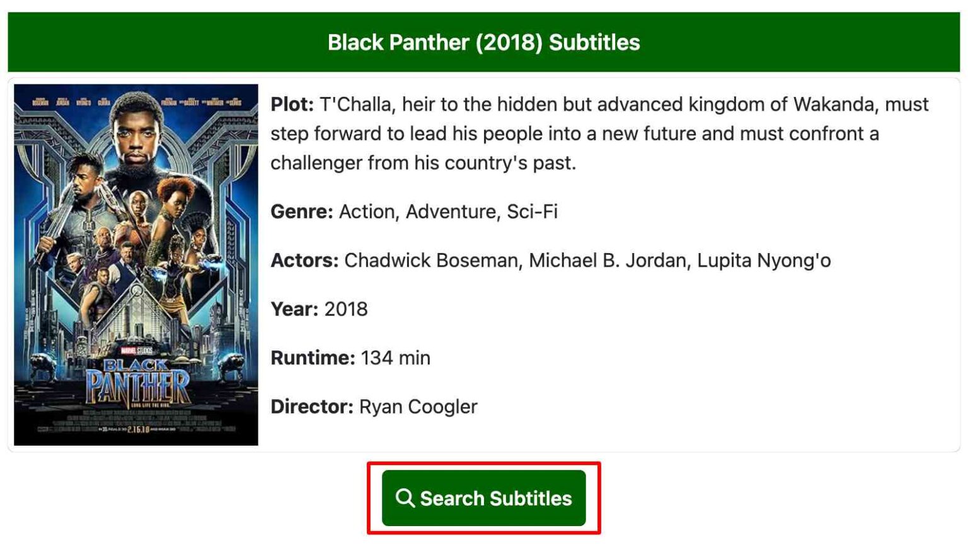Click the Action genre text
The width and height of the screenshot is (968, 545).
coord(368,211)
